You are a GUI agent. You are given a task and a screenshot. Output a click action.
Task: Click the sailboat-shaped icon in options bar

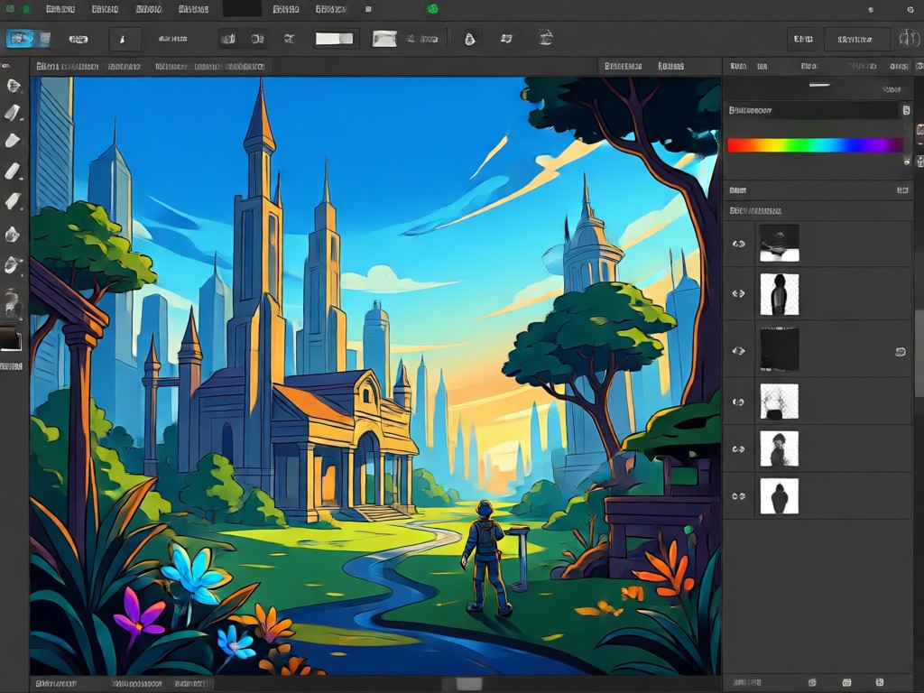(545, 38)
